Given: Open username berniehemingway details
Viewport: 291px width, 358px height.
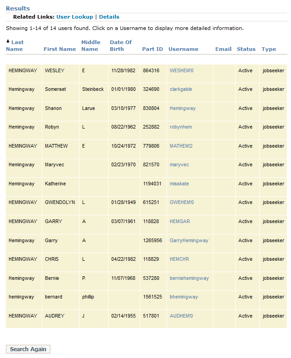Looking at the screenshot, I should click(189, 278).
